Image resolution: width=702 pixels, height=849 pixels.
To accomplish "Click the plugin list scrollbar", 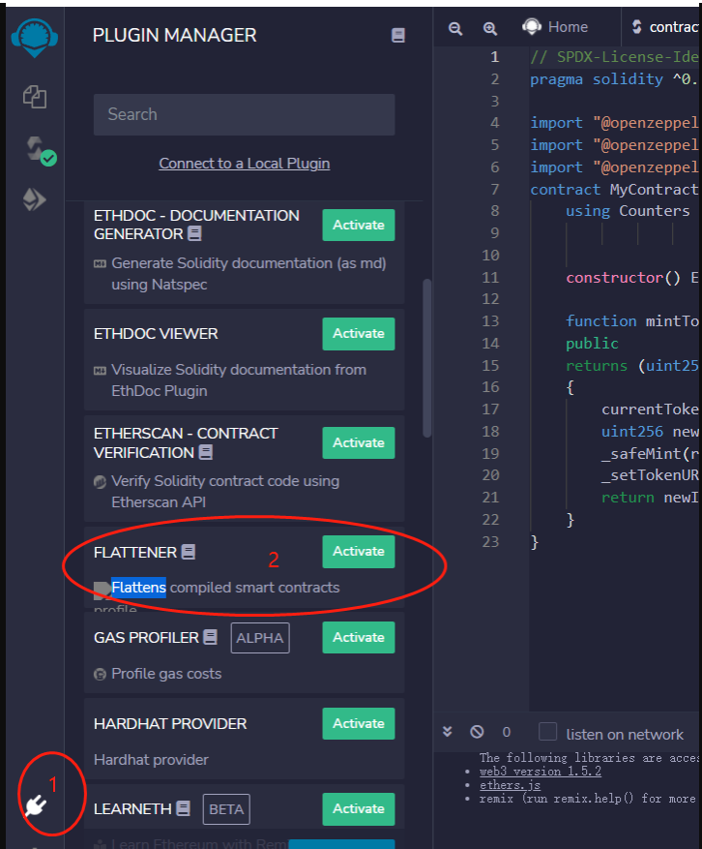I will (x=426, y=357).
